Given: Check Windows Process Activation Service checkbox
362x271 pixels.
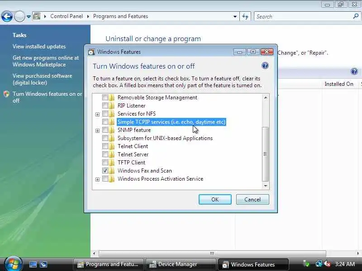Looking at the screenshot, I should click(105, 179).
